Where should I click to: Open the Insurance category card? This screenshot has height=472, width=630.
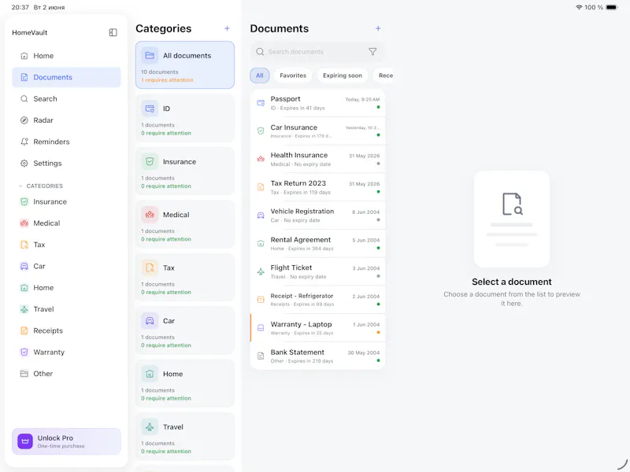pos(185,171)
